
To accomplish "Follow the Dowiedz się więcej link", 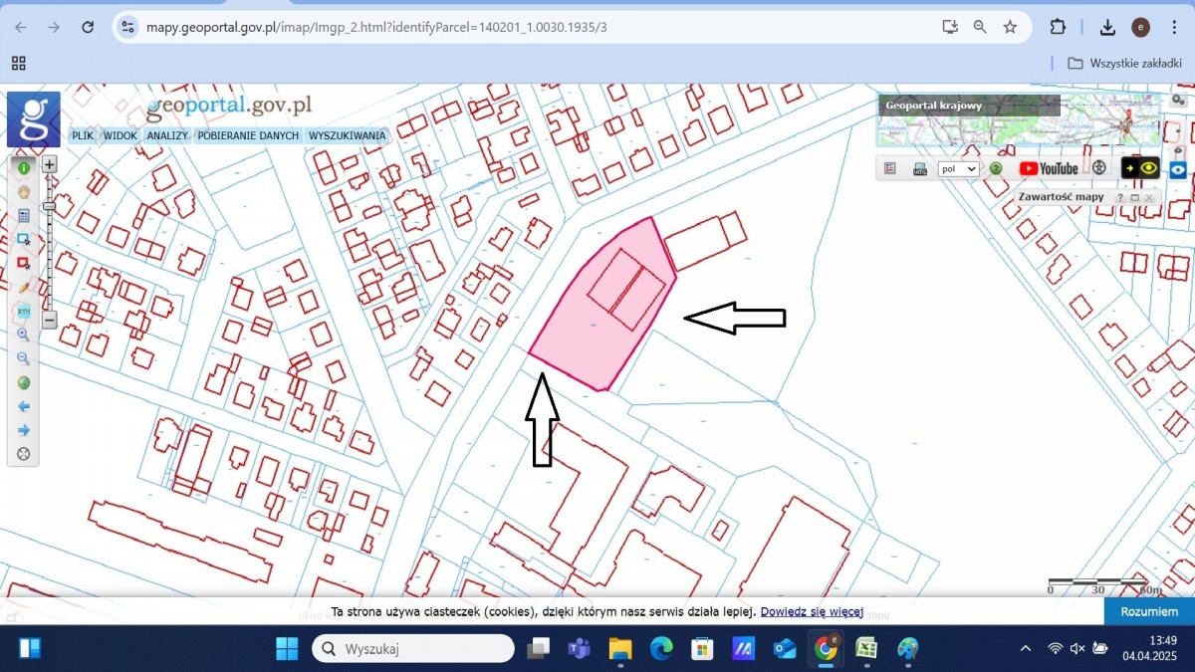I will (x=812, y=612).
